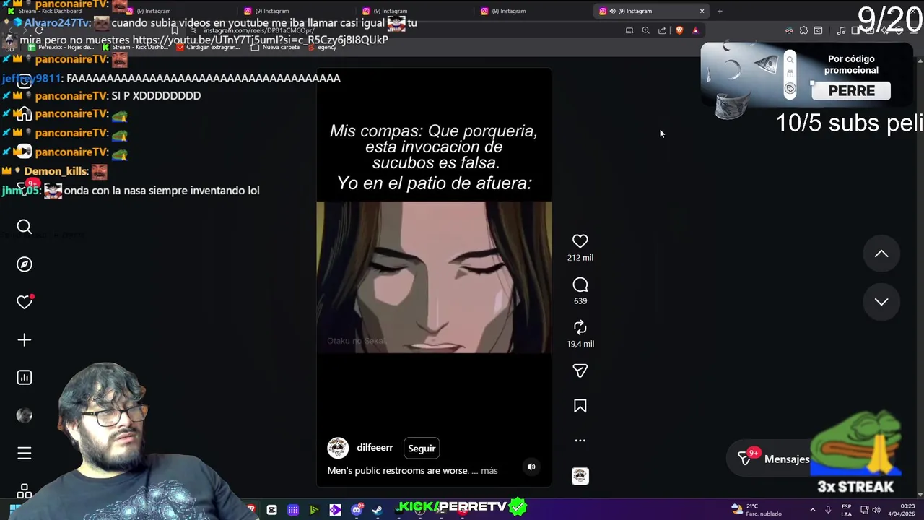924x520 pixels.
Task: Share the reel with the paper plane icon
Action: [580, 370]
